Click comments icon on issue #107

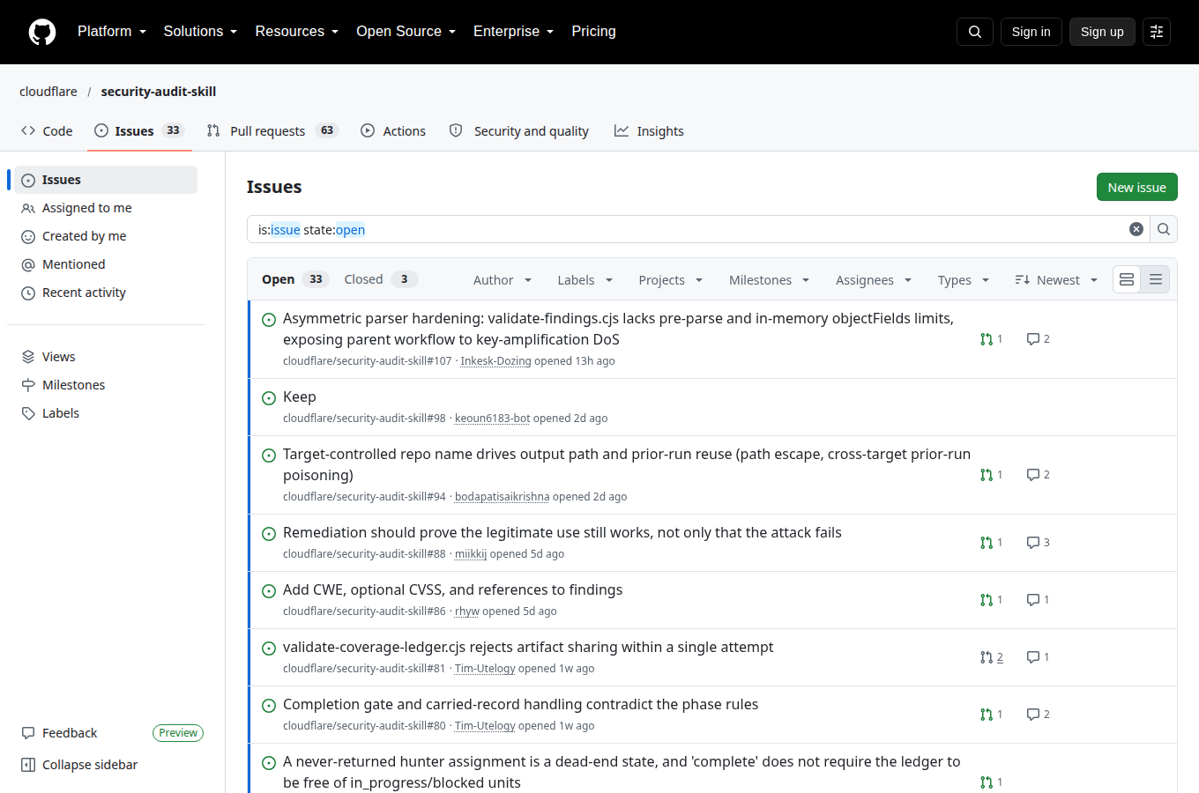click(x=1033, y=339)
